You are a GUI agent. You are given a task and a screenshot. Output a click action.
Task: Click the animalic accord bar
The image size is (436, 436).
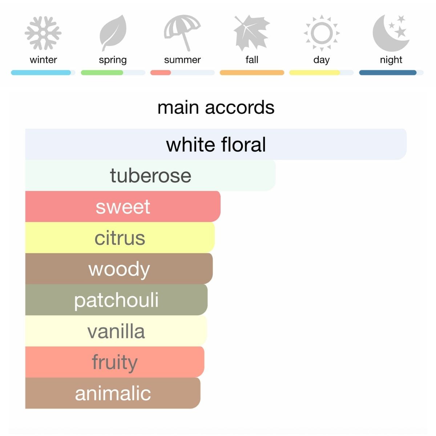point(113,393)
